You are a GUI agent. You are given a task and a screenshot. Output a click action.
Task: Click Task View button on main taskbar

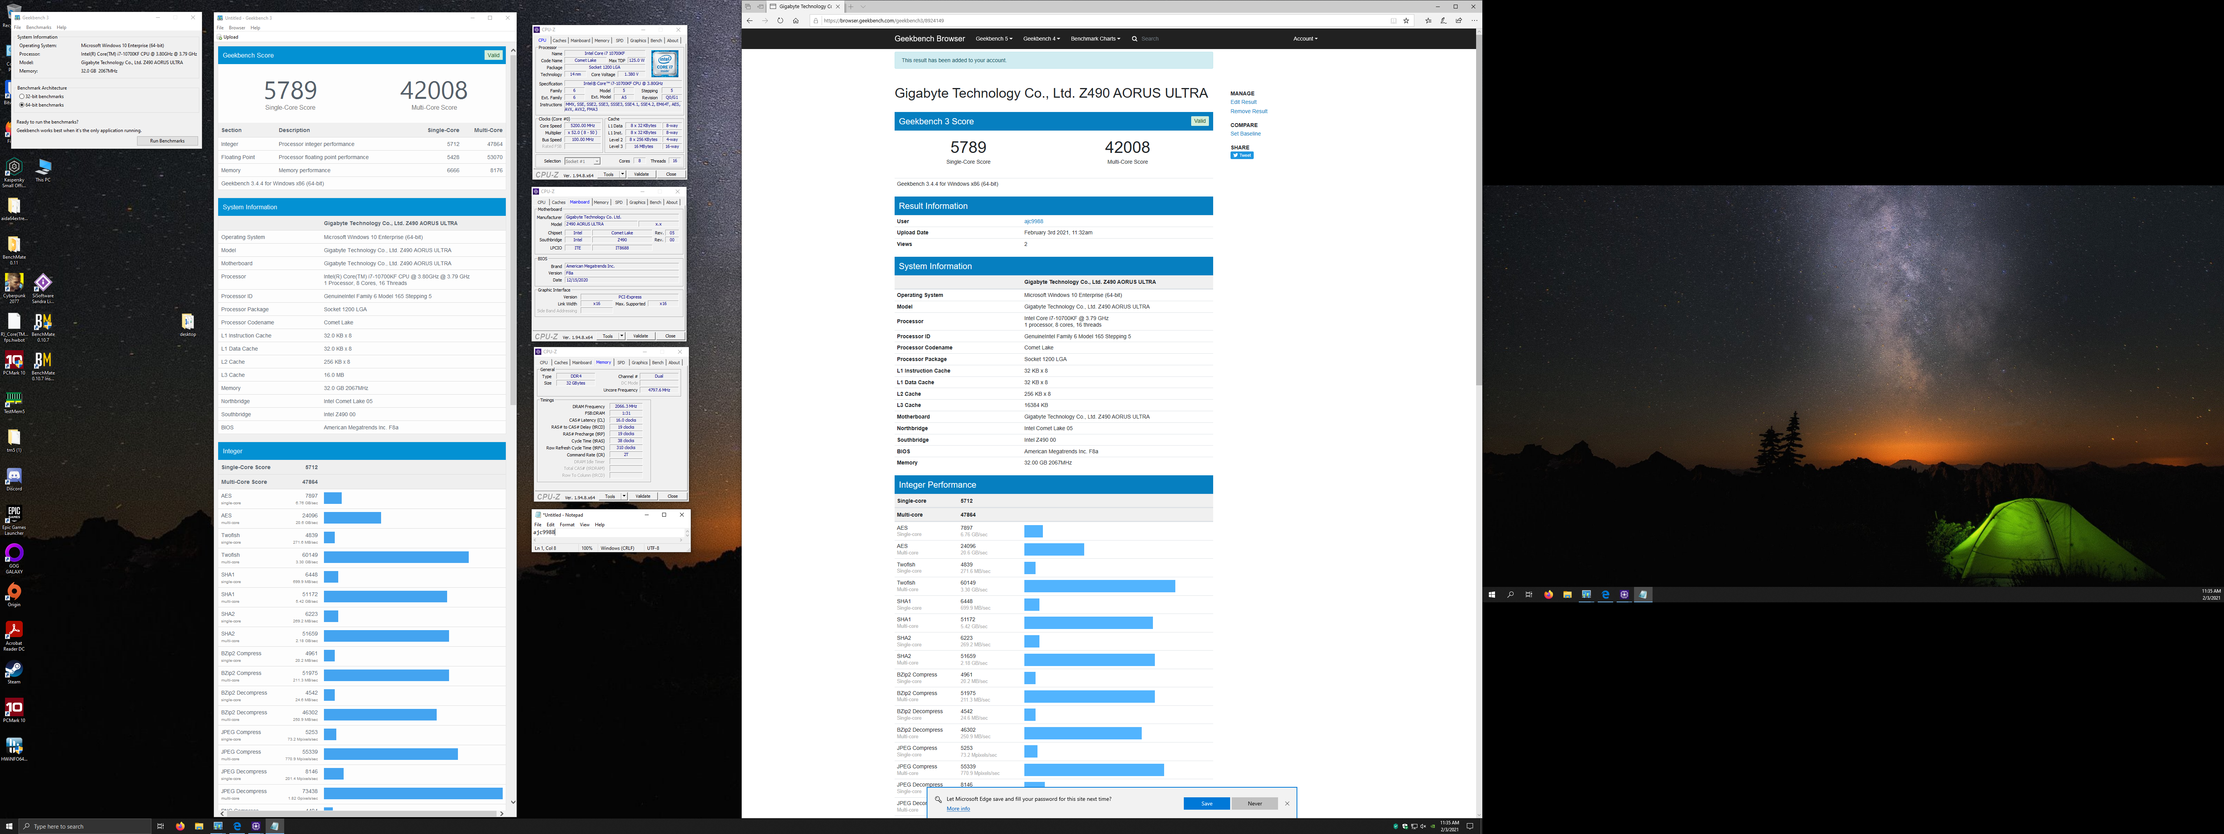click(x=161, y=826)
